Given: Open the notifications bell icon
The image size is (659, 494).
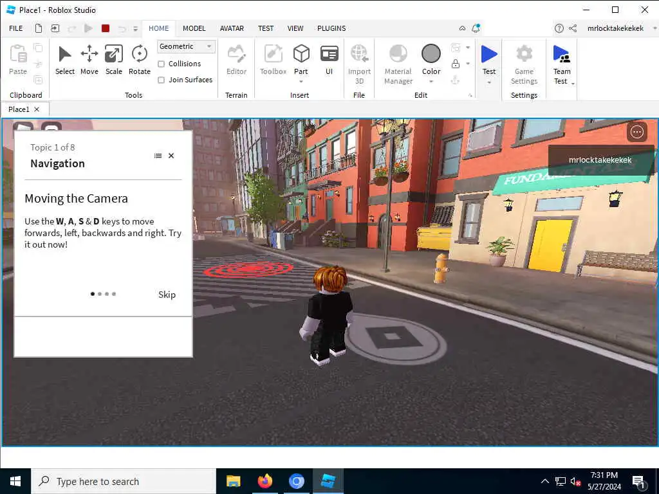Looking at the screenshot, I should pos(476,28).
